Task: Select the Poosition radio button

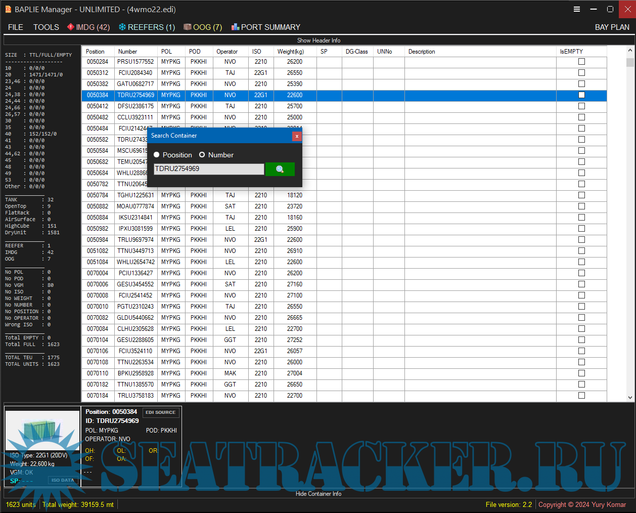Action: click(x=157, y=155)
